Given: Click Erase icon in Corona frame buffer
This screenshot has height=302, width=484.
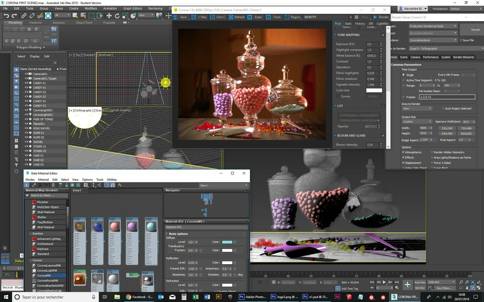Looking at the screenshot, I should pos(250,17).
